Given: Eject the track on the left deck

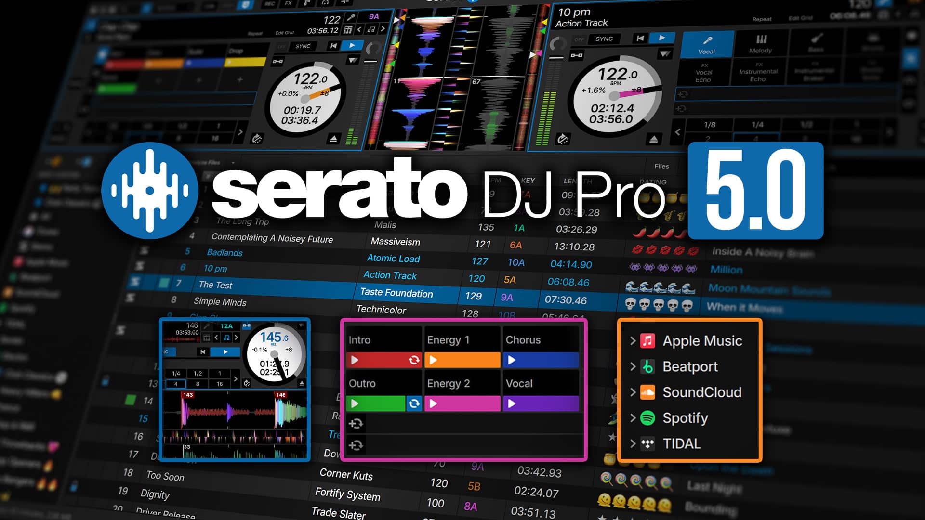Looking at the screenshot, I should coord(333,139).
